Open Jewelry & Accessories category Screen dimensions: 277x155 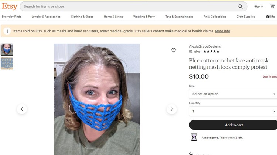pyautogui.click(x=46, y=17)
